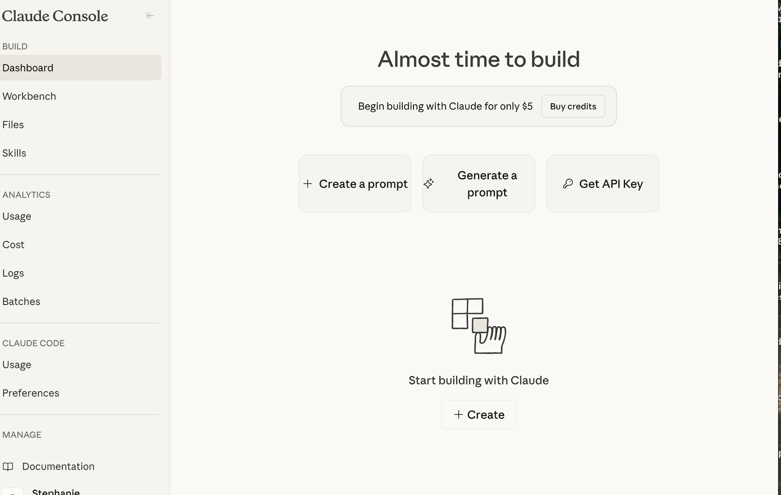Collapse the sidebar using the arrow icon
Screen dimensions: 781x495
[150, 16]
